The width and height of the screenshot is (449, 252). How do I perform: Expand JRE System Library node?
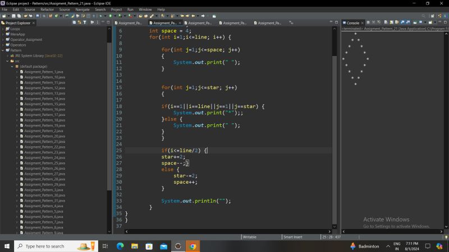pyautogui.click(x=8, y=55)
